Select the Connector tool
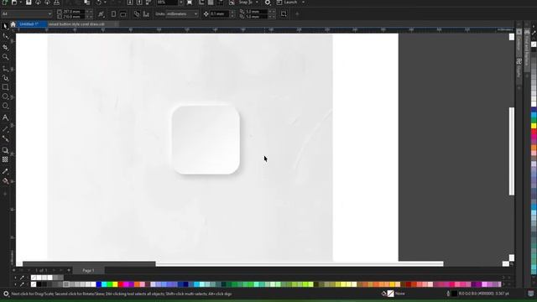 pyautogui.click(x=5, y=138)
